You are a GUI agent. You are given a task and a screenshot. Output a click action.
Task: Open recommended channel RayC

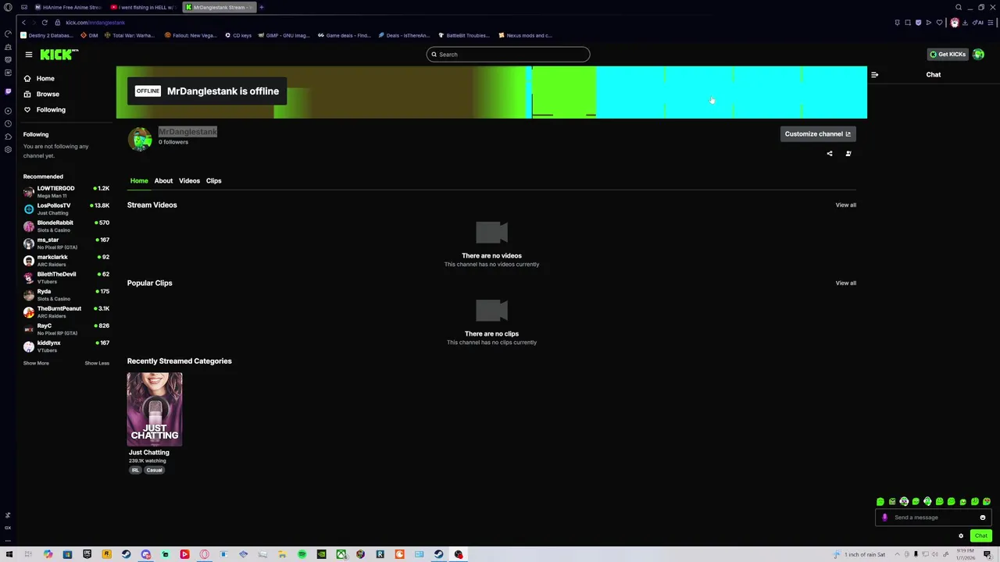(66, 329)
